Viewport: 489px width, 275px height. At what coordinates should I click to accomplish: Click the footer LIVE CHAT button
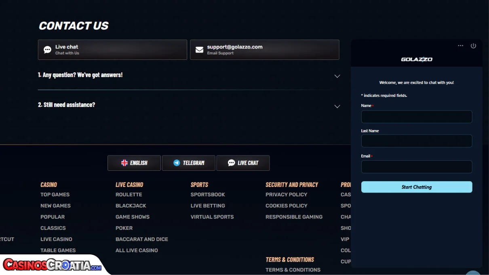pos(243,163)
